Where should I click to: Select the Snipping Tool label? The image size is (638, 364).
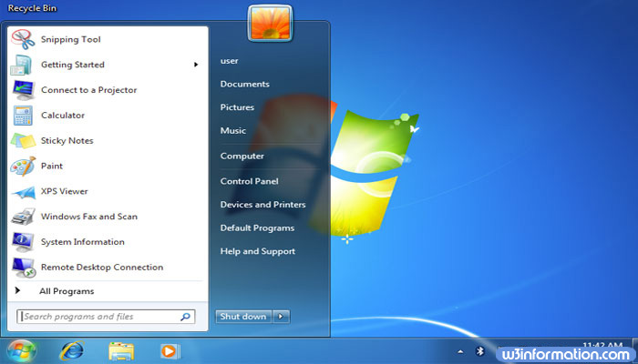tap(71, 39)
